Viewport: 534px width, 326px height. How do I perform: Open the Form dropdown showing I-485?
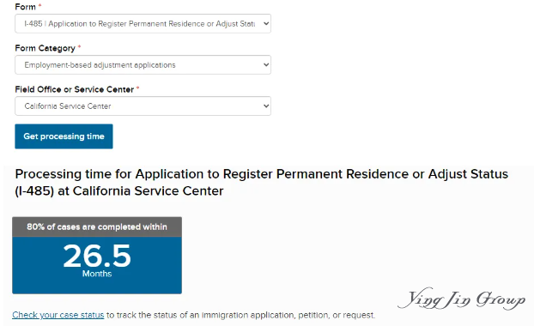click(143, 23)
